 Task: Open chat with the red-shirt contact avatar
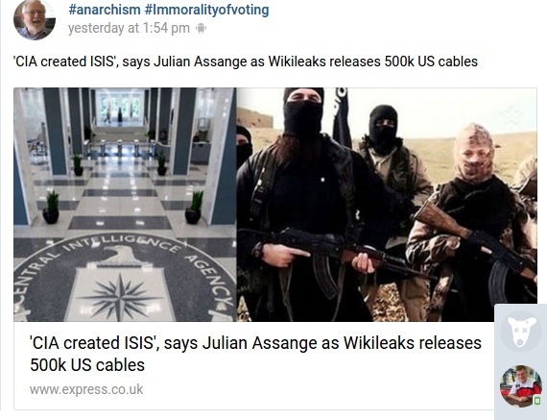point(521,386)
